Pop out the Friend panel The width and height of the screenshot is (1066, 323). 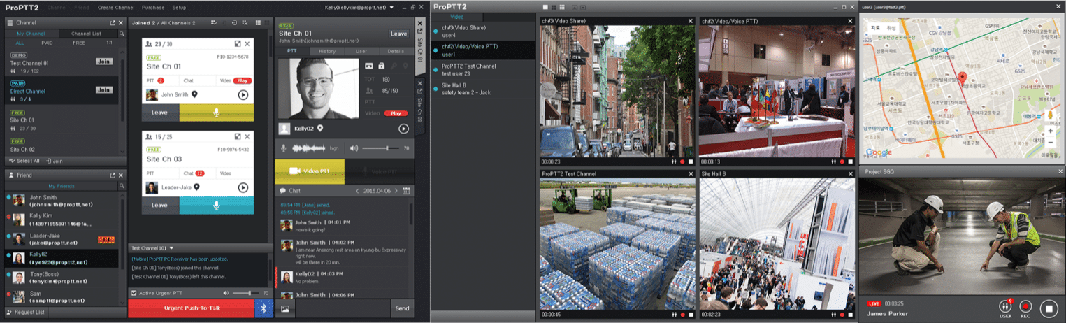[112, 175]
